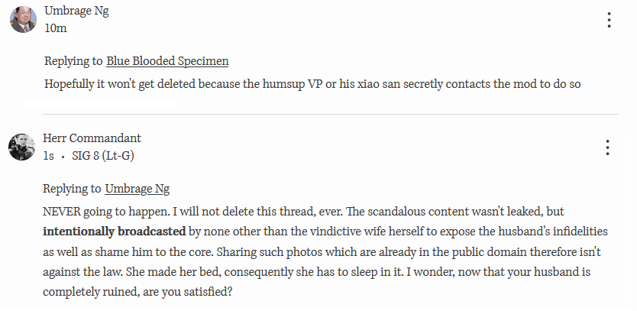The height and width of the screenshot is (311, 637).
Task: Open three-dot menu on Herr Commandant's comment
Action: (x=607, y=147)
